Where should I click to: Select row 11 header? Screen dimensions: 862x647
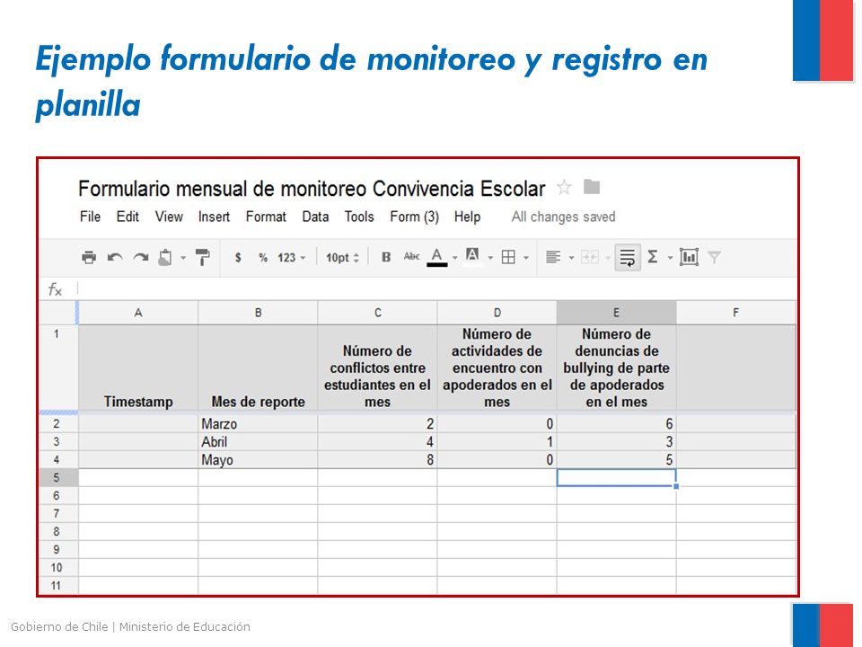pyautogui.click(x=57, y=585)
